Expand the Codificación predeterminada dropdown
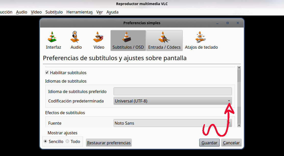This screenshot has height=156, width=284. point(172,101)
